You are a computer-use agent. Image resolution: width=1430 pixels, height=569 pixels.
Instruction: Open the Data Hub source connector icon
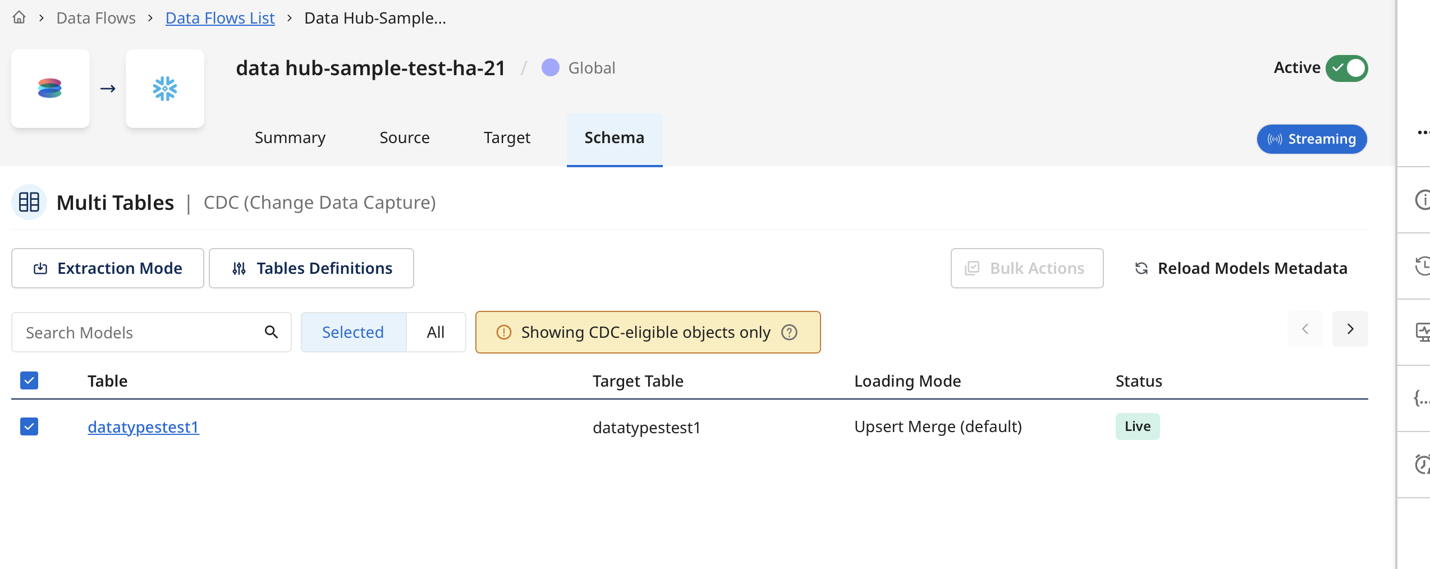click(x=51, y=89)
